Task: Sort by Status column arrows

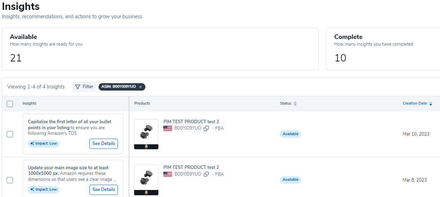Action: [x=295, y=104]
